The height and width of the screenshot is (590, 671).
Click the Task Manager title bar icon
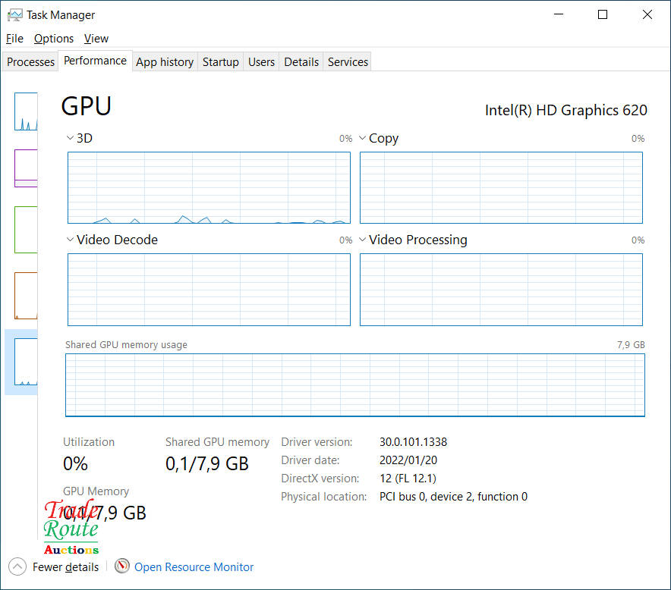[x=14, y=14]
